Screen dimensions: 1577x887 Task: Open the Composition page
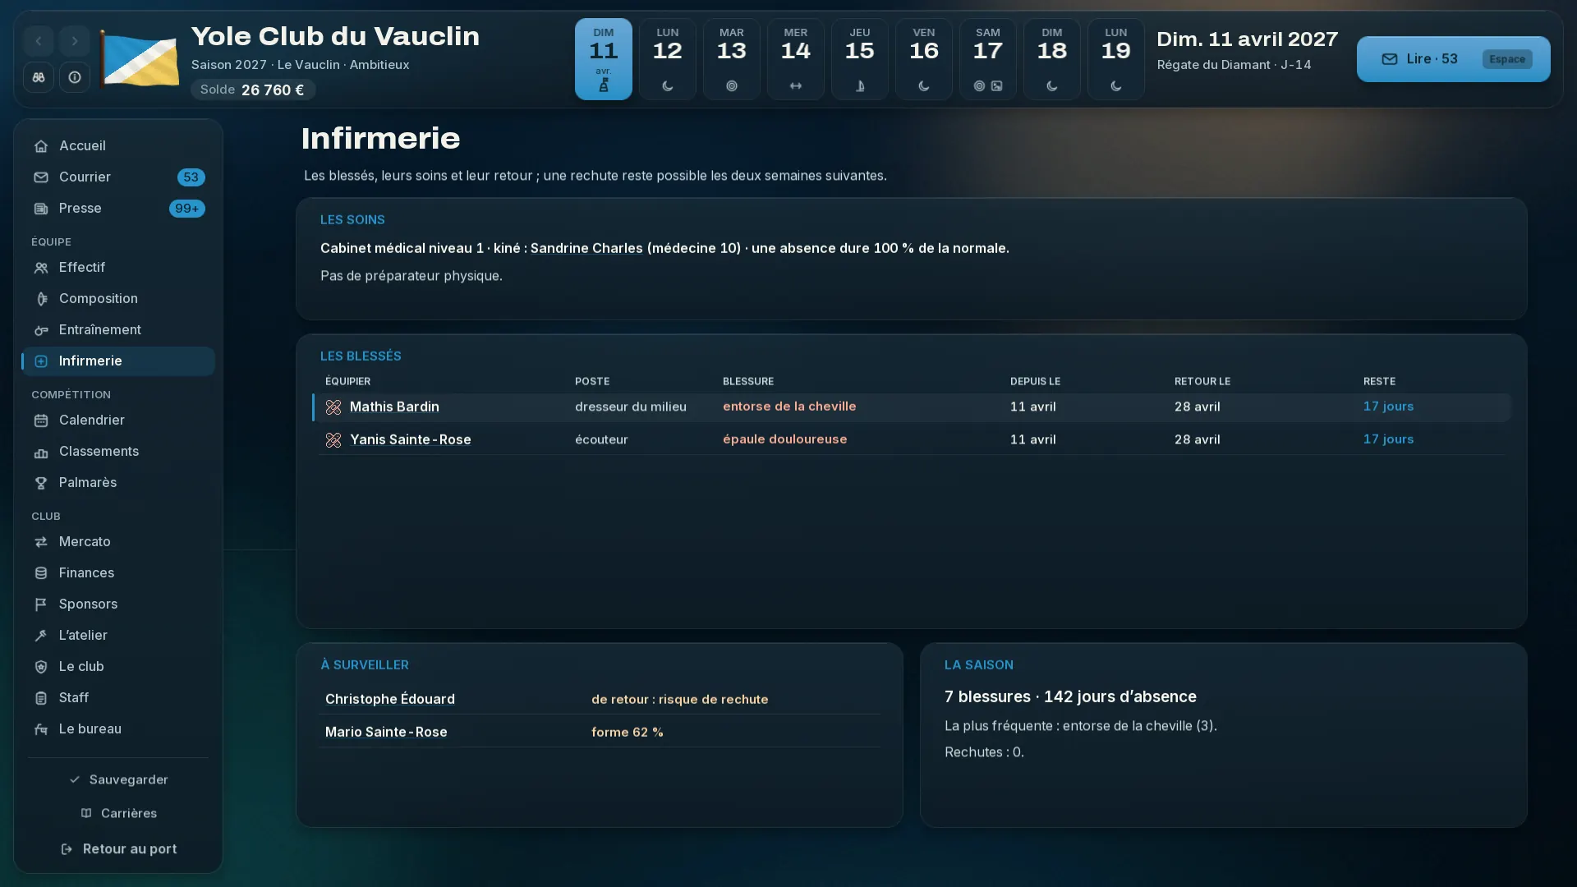(118, 299)
